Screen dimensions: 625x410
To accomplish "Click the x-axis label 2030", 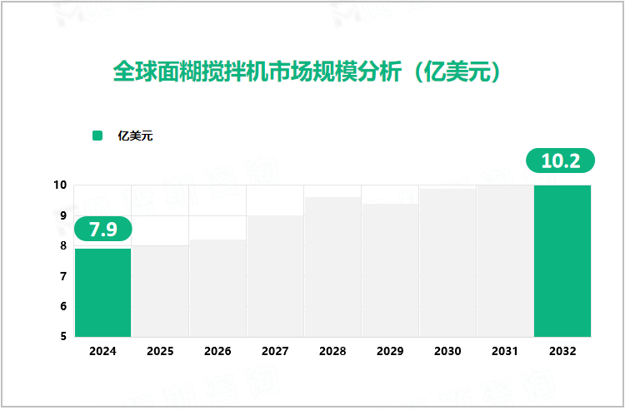I will click(x=447, y=351).
